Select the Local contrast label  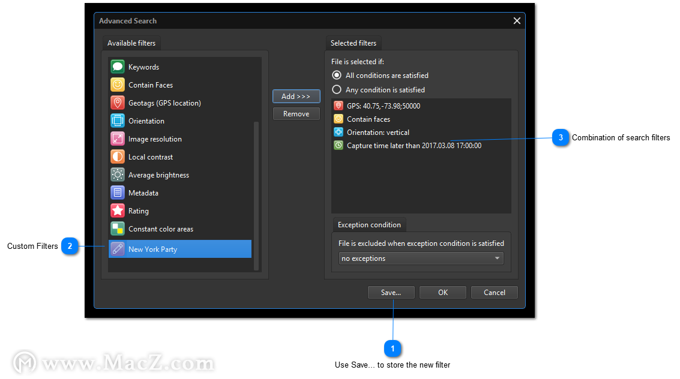point(151,157)
